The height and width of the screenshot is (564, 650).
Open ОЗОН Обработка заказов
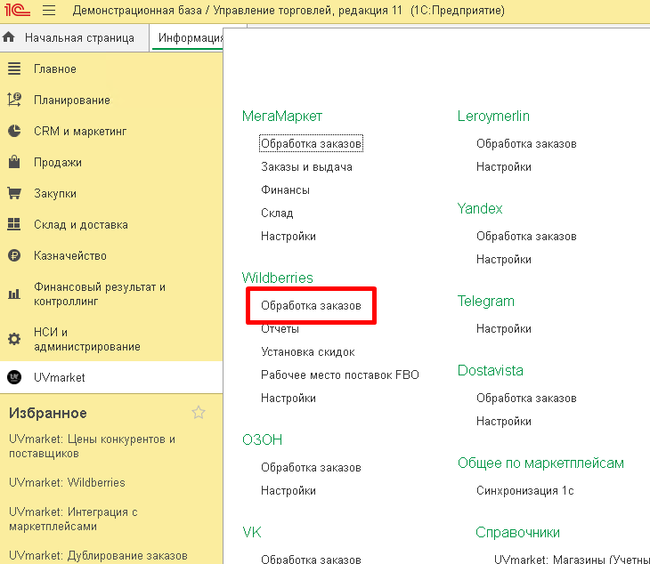click(311, 467)
